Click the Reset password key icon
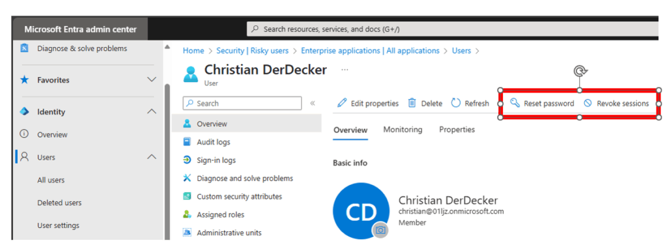This screenshot has width=667, height=245. 515,103
